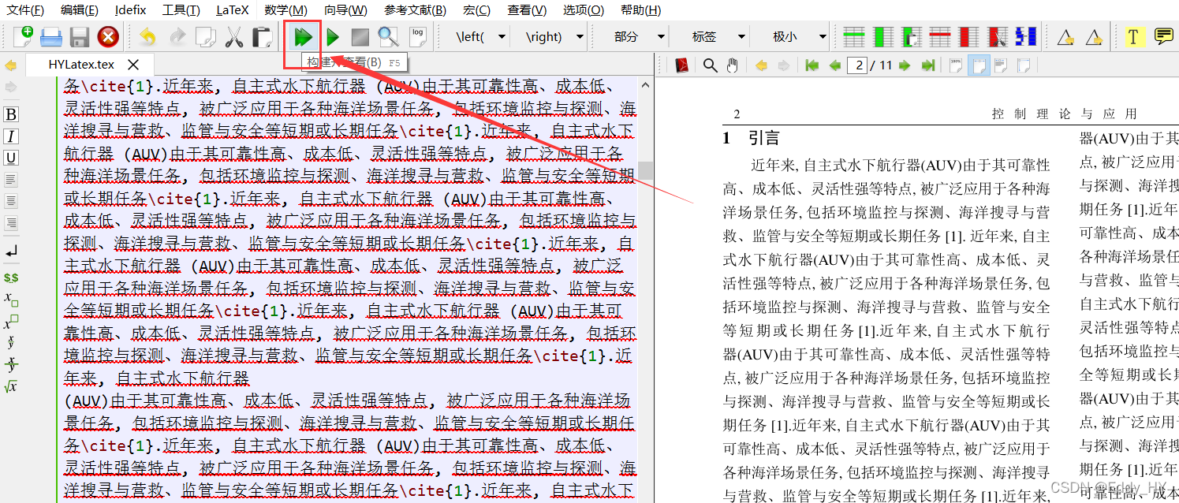Create a new document with the New icon
Screen dimensions: 1179x503
[24, 36]
